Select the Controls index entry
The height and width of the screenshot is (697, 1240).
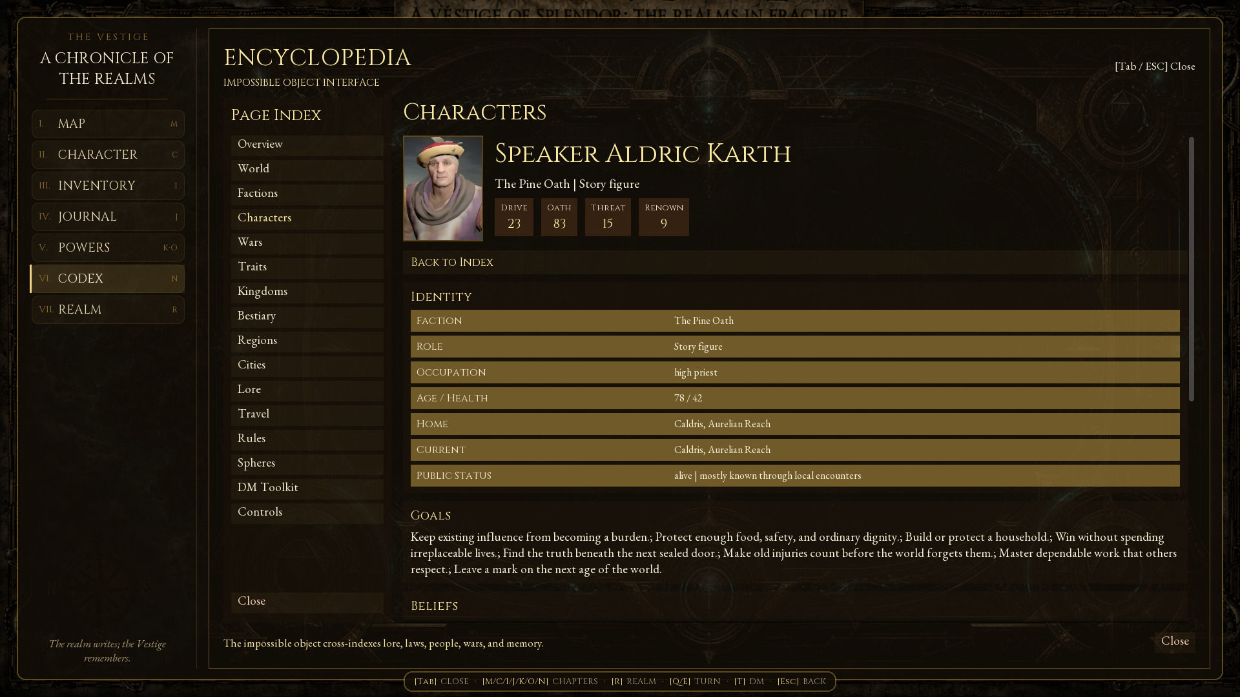(x=307, y=512)
